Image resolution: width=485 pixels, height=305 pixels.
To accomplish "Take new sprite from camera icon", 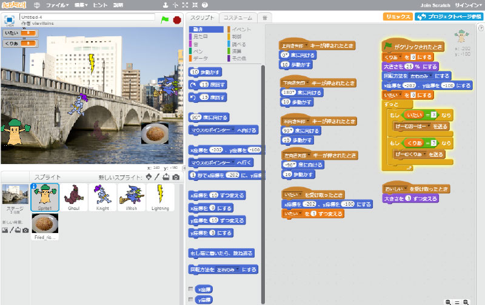I will (x=176, y=177).
